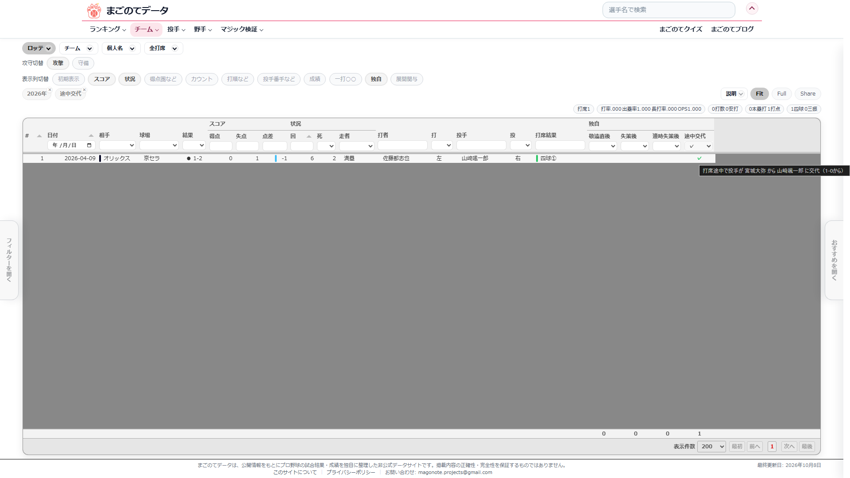Open the チーム menu
The height and width of the screenshot is (478, 850).
[x=146, y=29]
